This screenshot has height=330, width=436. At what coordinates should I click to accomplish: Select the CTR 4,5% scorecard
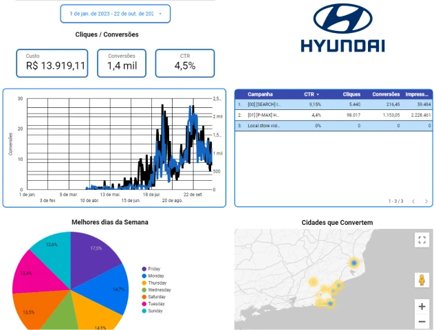(185, 63)
